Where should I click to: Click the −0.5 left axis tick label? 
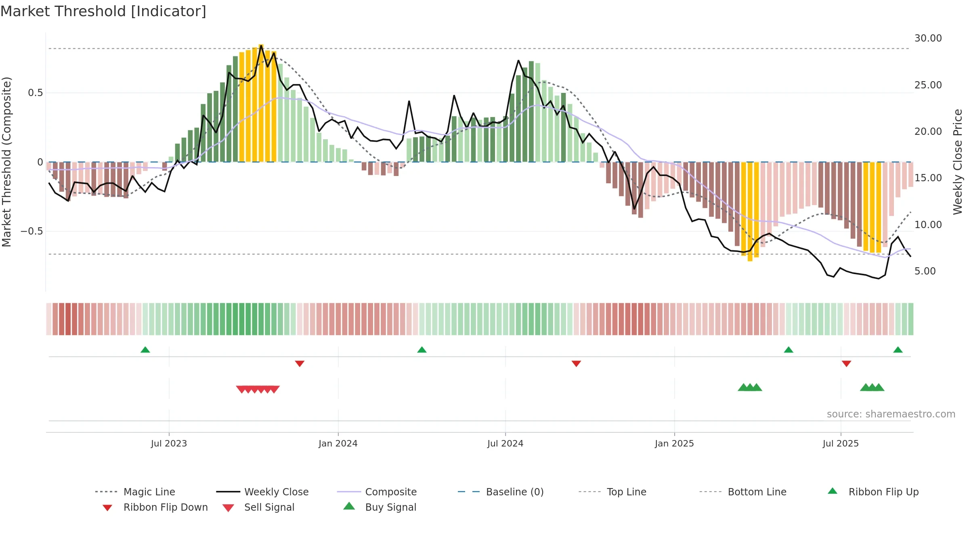pos(32,231)
